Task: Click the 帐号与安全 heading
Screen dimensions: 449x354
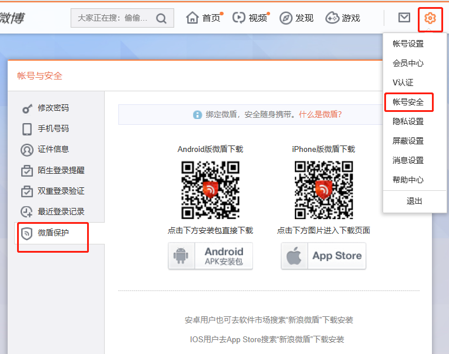Action: point(40,76)
